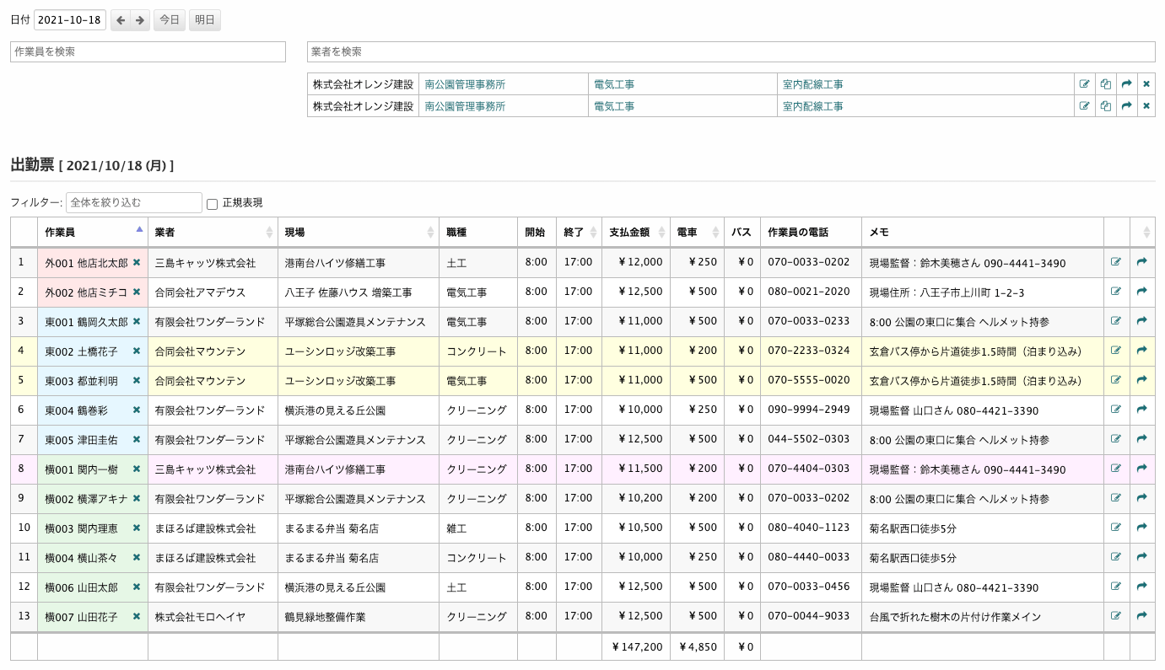Viewport: 1165px width, 670px height.
Task: Click the 明日 button
Action: pyautogui.click(x=205, y=20)
